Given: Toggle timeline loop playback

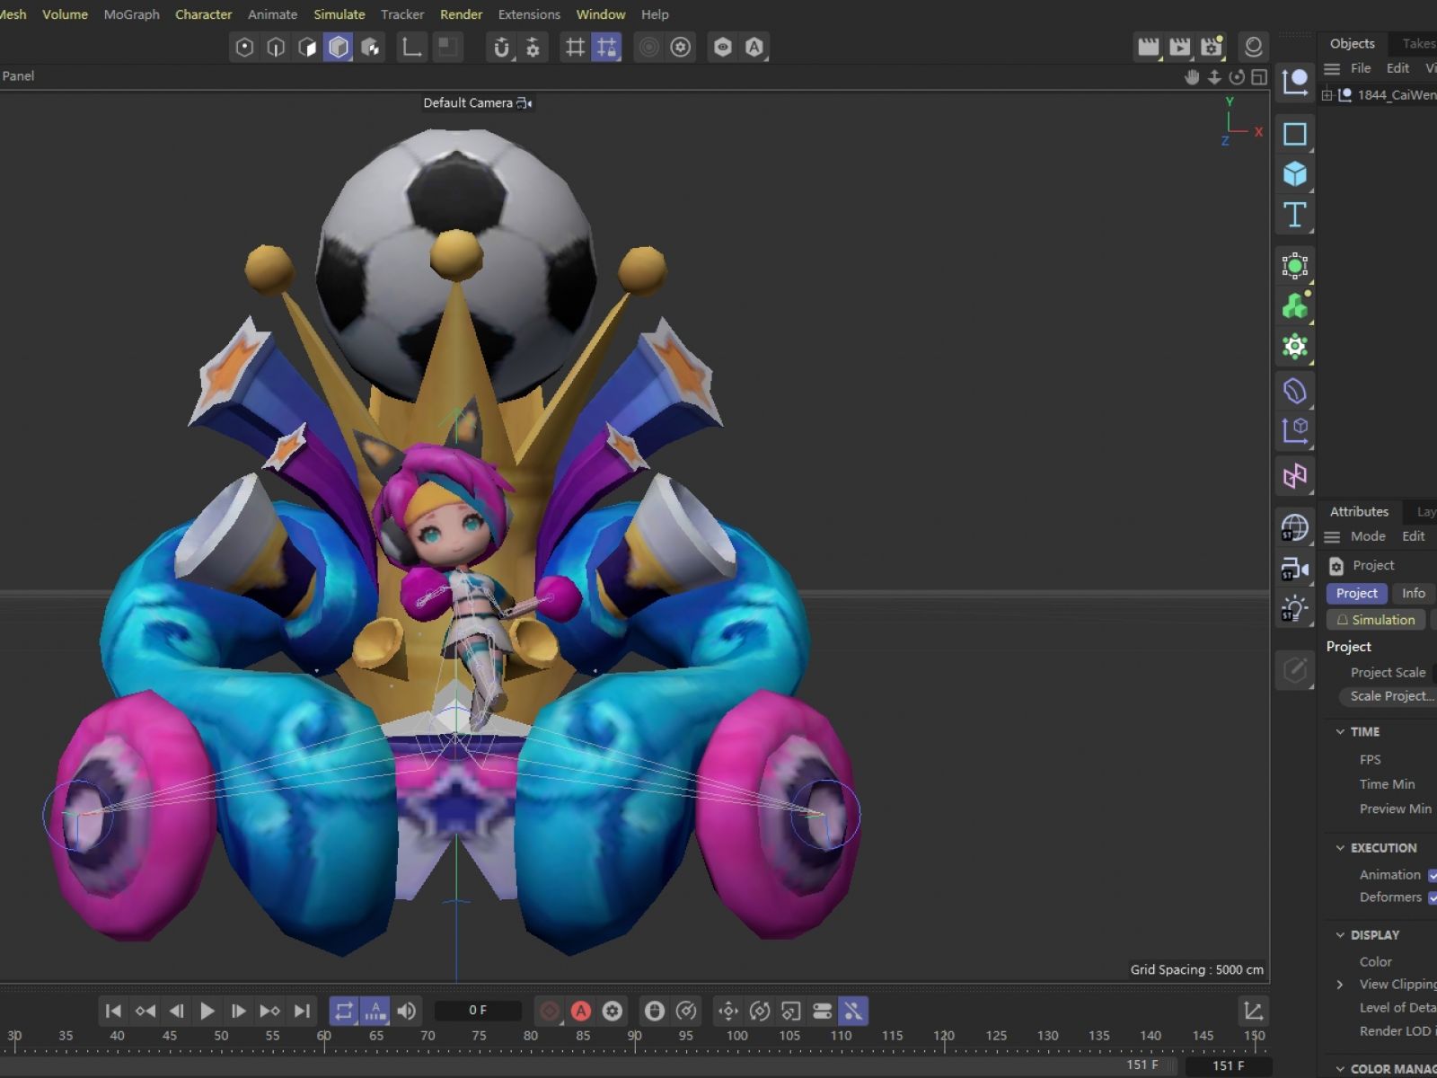Looking at the screenshot, I should coord(343,1012).
